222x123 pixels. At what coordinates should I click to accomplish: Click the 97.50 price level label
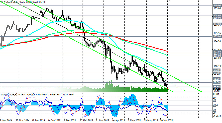click(x=217, y=82)
